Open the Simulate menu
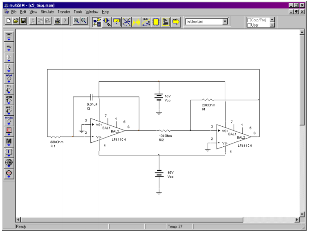Screen dimensions: 309x233 coord(47,12)
